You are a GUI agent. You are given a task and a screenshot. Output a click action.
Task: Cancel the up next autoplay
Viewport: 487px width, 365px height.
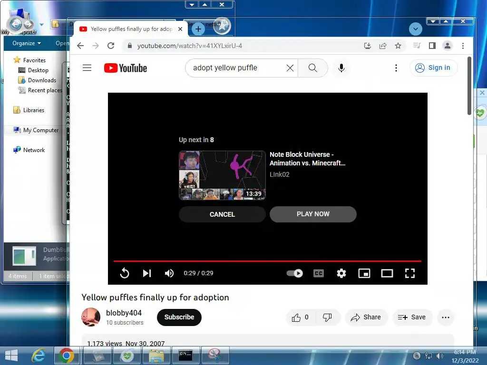pyautogui.click(x=222, y=214)
